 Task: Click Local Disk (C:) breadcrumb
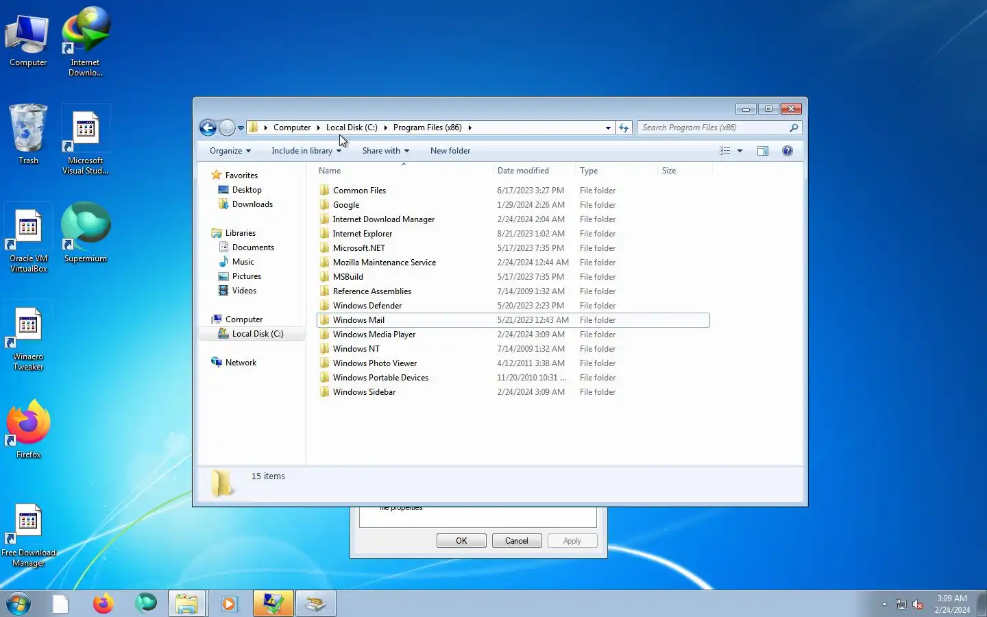click(352, 128)
